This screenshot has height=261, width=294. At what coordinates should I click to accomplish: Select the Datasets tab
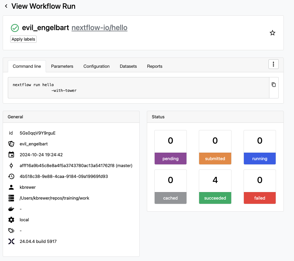pos(128,66)
